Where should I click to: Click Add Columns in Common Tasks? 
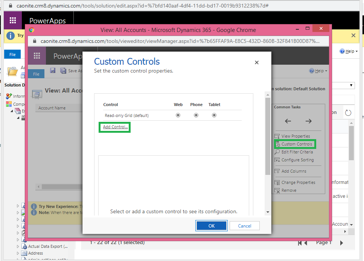294,171
